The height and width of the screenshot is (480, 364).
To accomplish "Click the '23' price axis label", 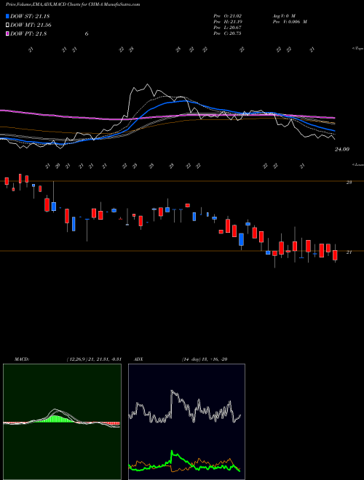I will point(349,183).
